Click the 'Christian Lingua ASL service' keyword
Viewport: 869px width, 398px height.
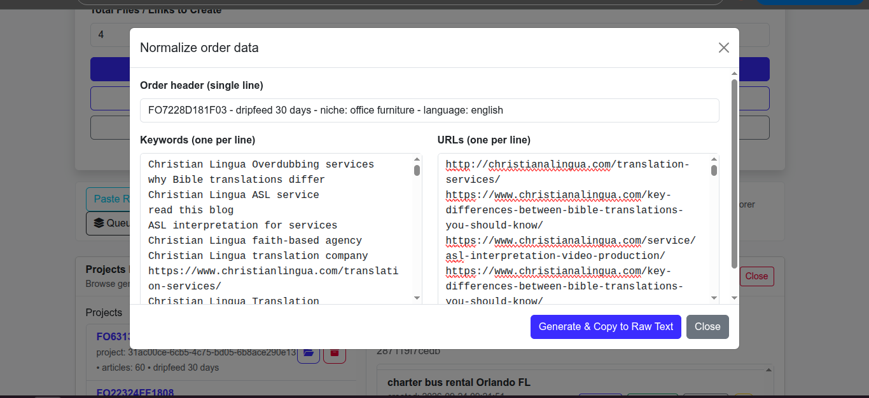(233, 195)
